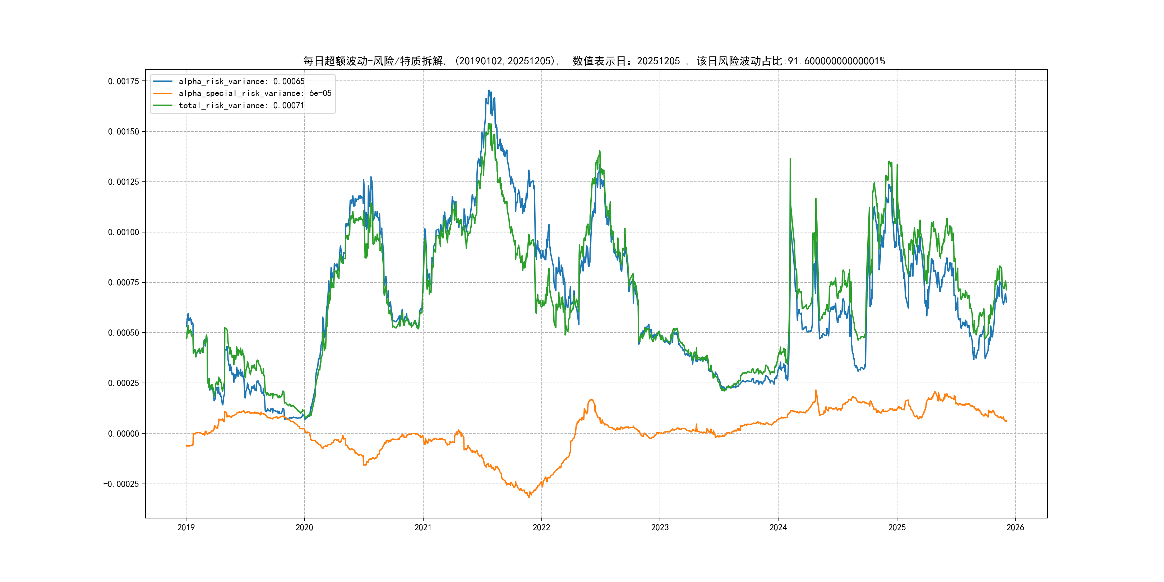Click the green total_risk_variance legend line

coord(163,105)
